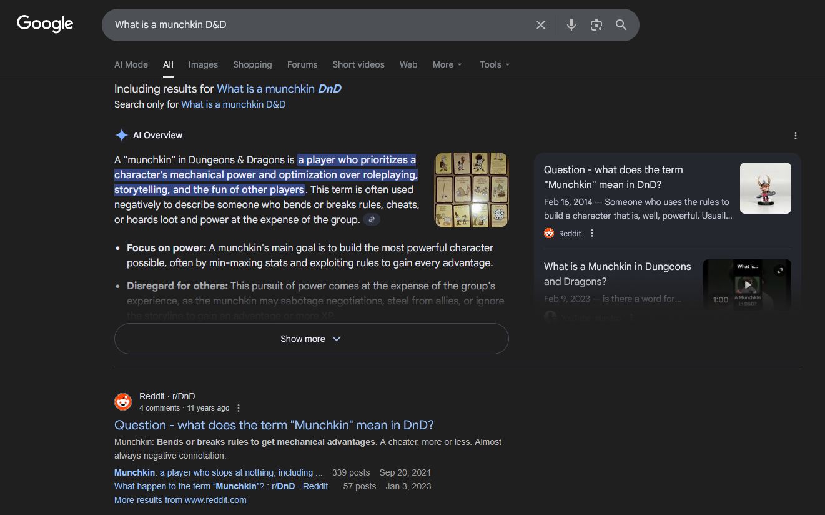Click the '339 posts' text

pos(351,472)
